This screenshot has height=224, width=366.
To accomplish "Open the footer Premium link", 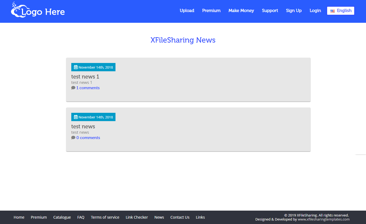I will [39, 217].
